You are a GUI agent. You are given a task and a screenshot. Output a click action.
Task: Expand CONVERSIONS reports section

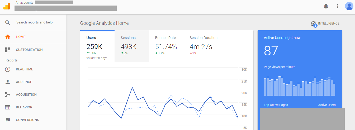(x=33, y=120)
